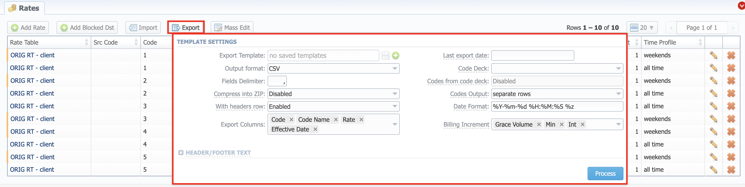Screen dimensions: 745x187
Task: Edit the first all time rate row
Action: tap(713, 68)
